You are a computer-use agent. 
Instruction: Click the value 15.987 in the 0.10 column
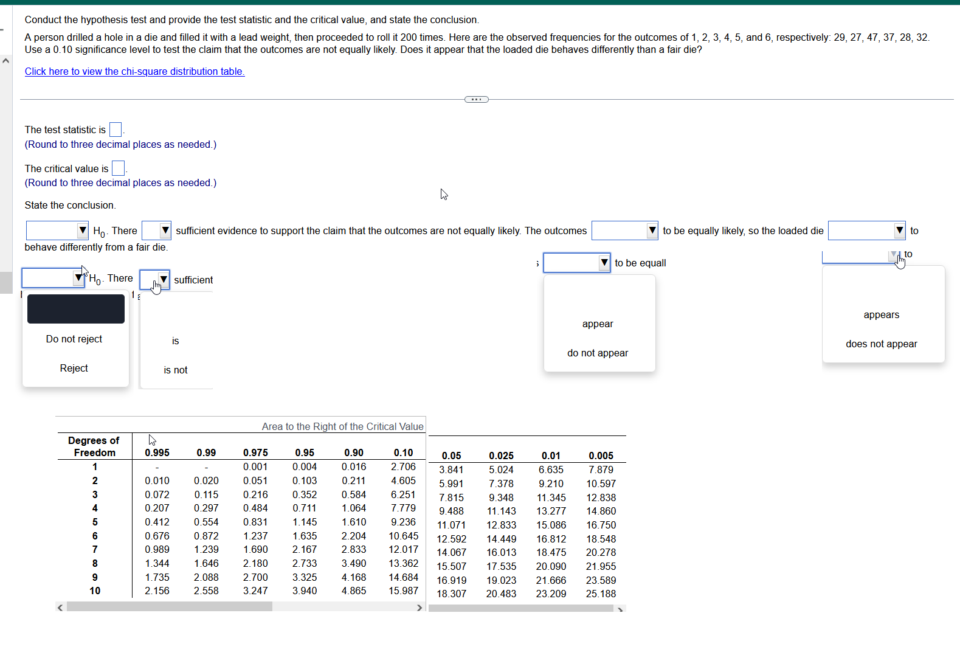click(x=403, y=591)
